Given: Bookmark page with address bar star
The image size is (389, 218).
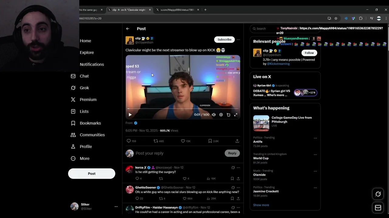Looking at the screenshot, I should [336, 18].
